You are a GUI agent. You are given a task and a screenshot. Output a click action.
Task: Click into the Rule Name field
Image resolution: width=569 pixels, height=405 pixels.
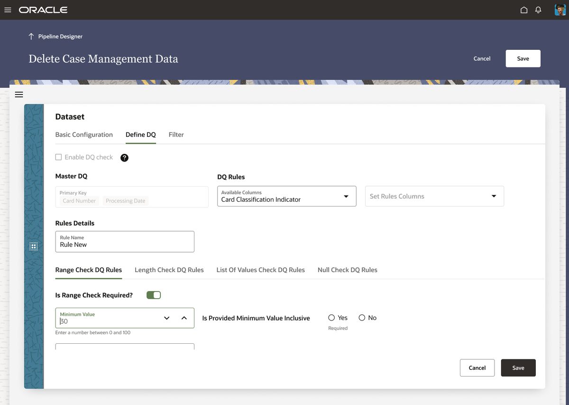pyautogui.click(x=125, y=242)
